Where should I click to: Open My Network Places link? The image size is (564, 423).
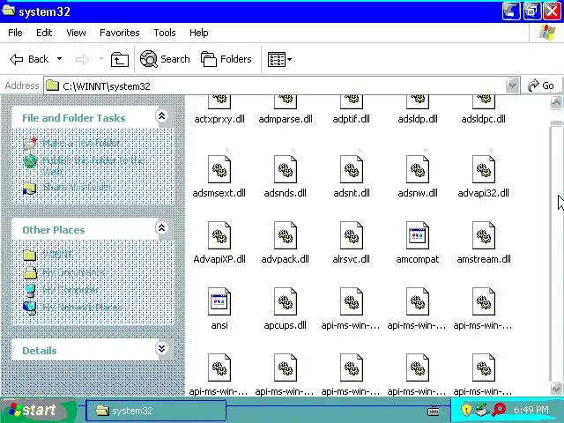82,308
